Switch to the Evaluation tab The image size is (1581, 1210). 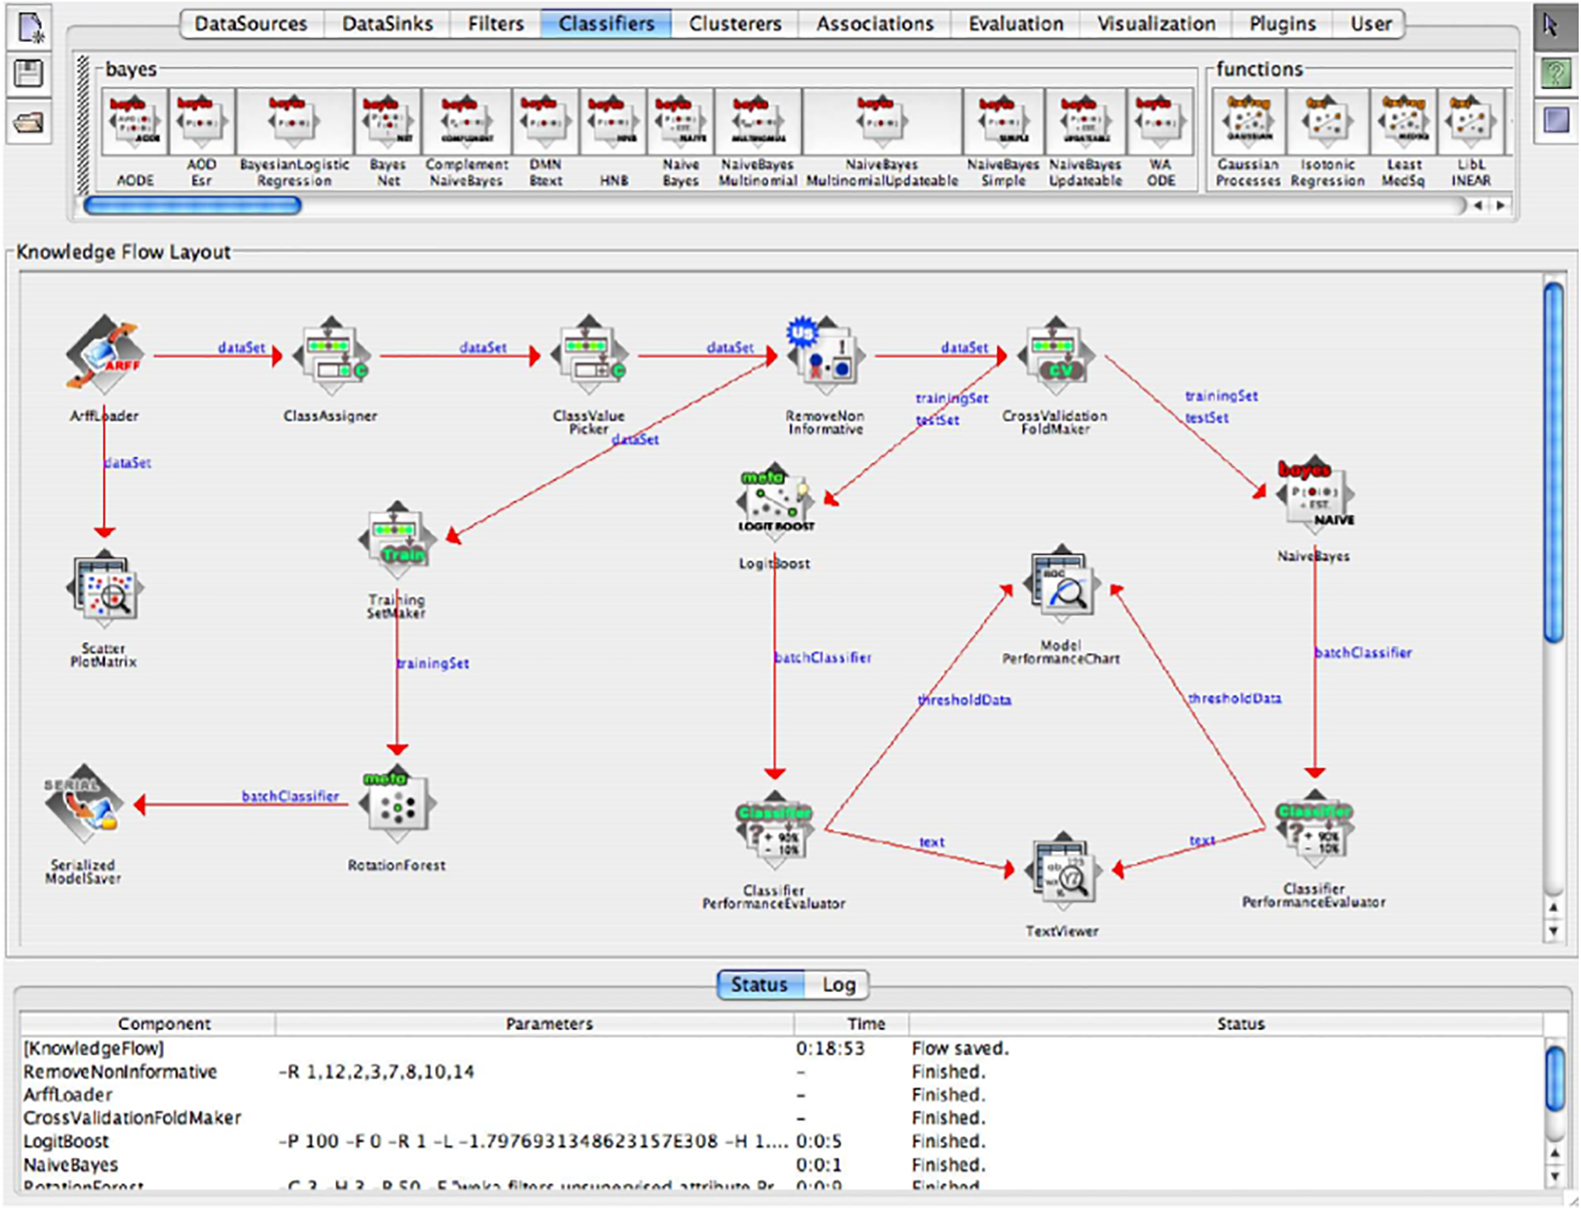point(1015,24)
